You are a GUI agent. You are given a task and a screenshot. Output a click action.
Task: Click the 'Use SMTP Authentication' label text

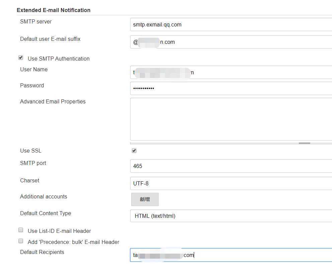59,59
